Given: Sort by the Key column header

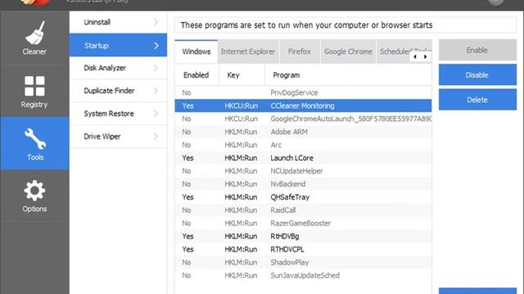Looking at the screenshot, I should click(x=242, y=75).
